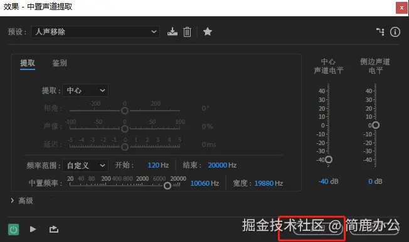Click the 中置频率 slider handle
409x242 pixels.
pyautogui.click(x=167, y=186)
